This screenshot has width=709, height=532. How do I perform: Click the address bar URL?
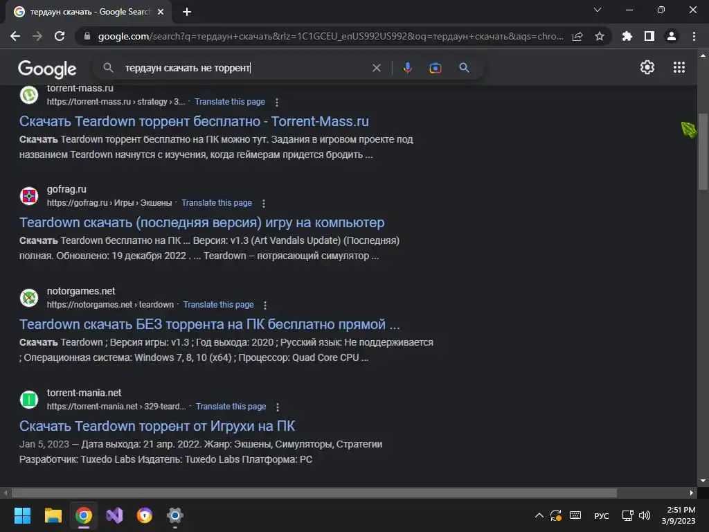(x=330, y=36)
